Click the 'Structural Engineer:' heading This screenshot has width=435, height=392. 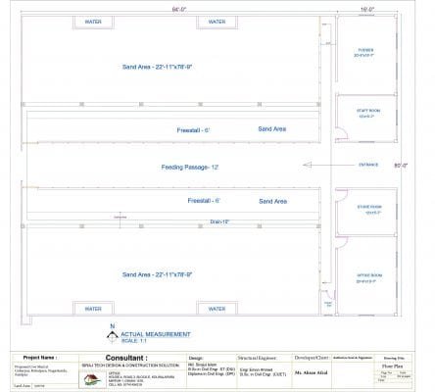pos(257,358)
